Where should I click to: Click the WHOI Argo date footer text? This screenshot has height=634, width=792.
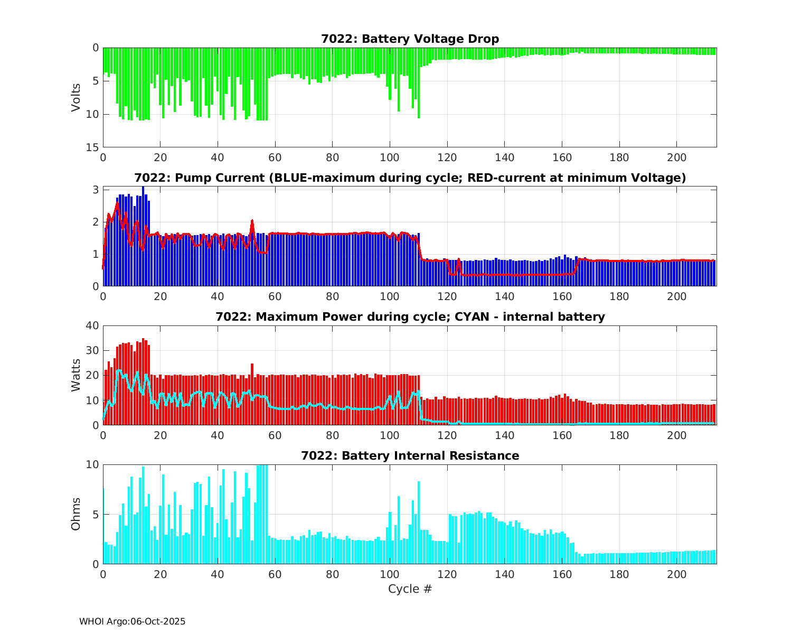click(x=133, y=622)
